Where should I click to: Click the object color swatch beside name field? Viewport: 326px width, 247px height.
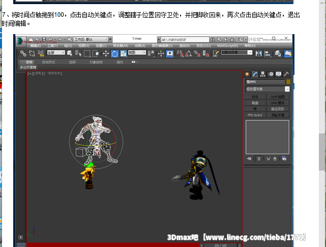coord(288,81)
